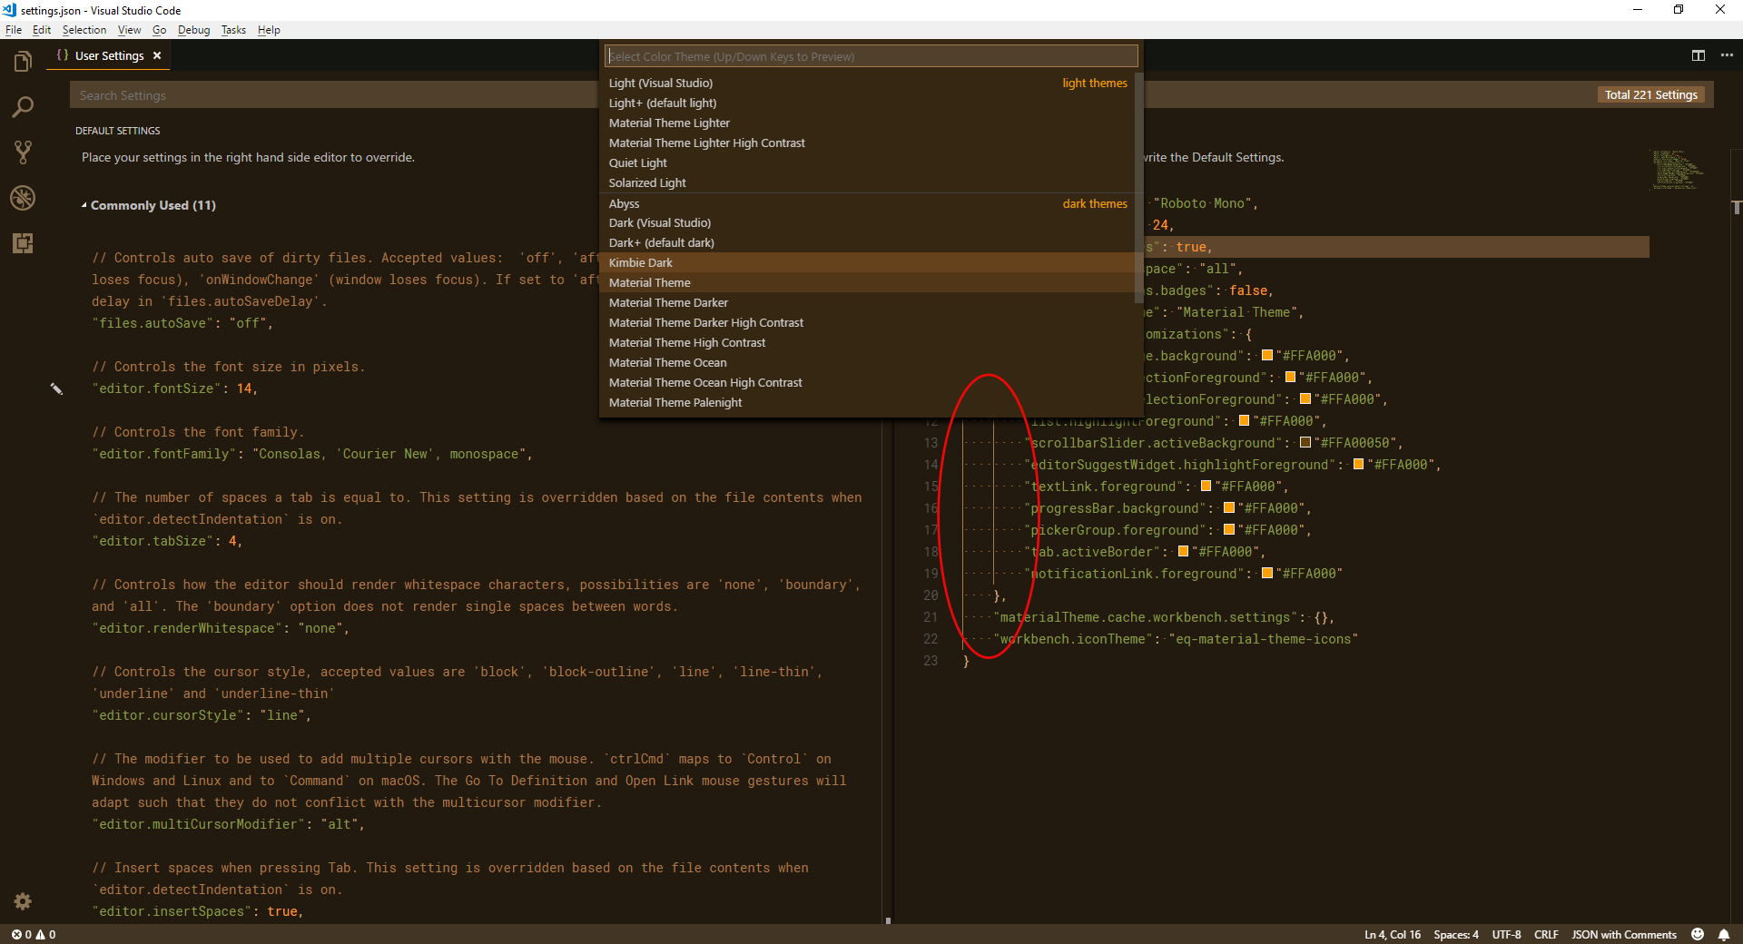Click the workbench.iconTheme line in settings.json
The width and height of the screenshot is (1743, 944).
(1175, 639)
